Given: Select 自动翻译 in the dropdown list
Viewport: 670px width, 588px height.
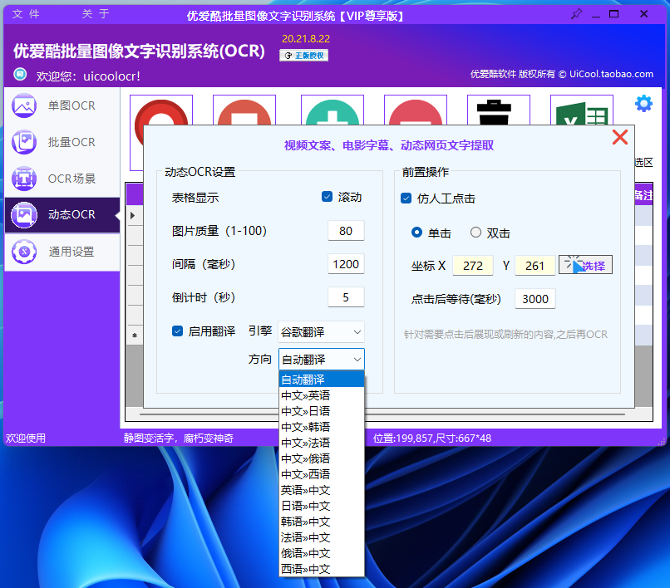Looking at the screenshot, I should coord(322,380).
